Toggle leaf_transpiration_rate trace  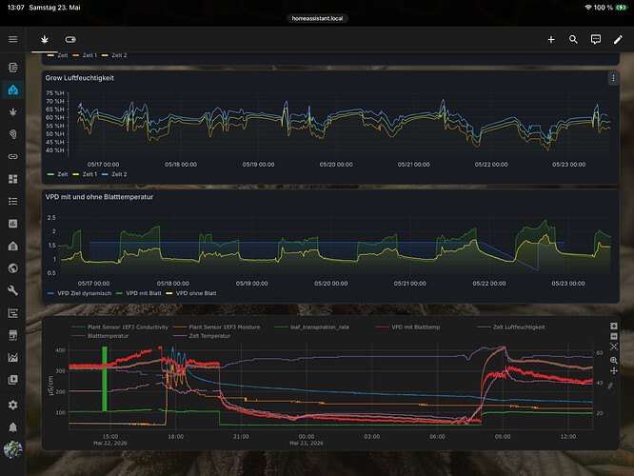point(311,327)
